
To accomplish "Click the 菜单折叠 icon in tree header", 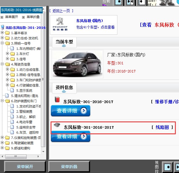I will (23, 17).
